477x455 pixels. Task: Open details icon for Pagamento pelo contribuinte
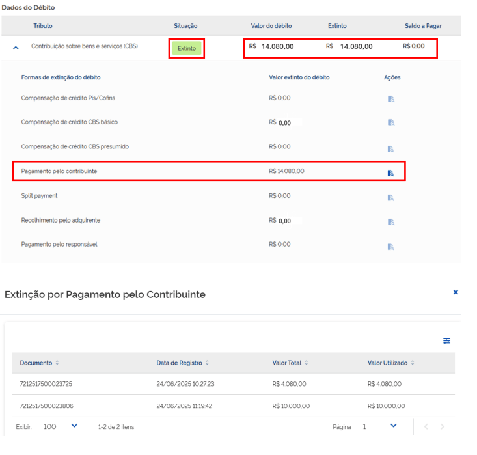click(391, 173)
